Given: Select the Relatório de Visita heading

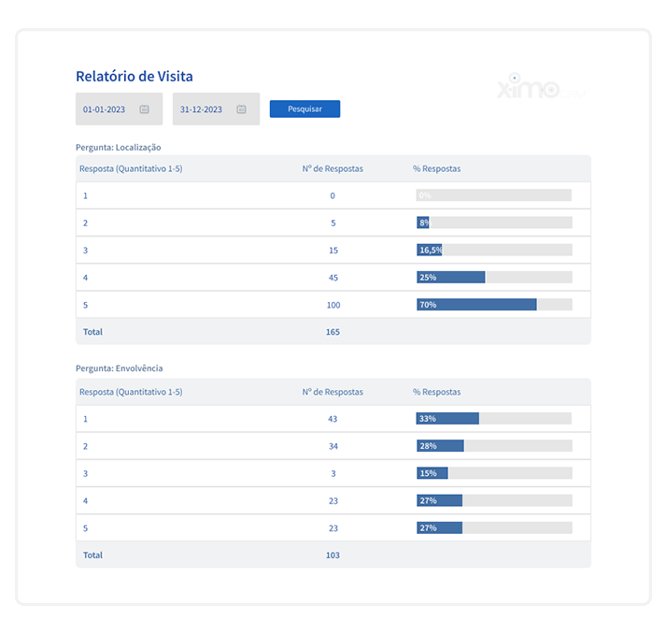Looking at the screenshot, I should (x=135, y=76).
